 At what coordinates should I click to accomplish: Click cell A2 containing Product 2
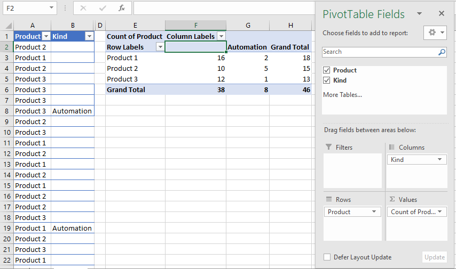click(x=32, y=47)
